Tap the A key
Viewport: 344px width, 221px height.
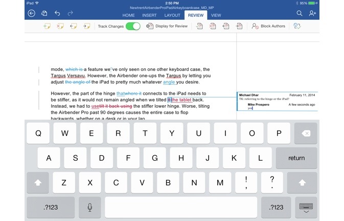pos(49,158)
